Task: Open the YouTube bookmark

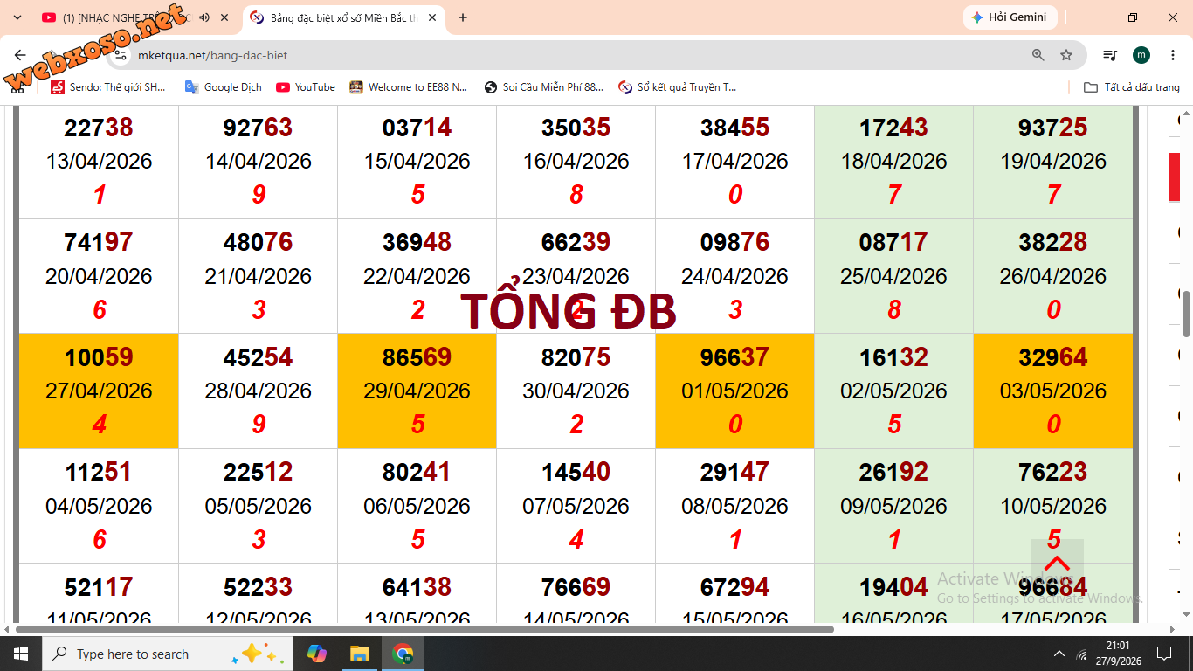Action: click(306, 87)
